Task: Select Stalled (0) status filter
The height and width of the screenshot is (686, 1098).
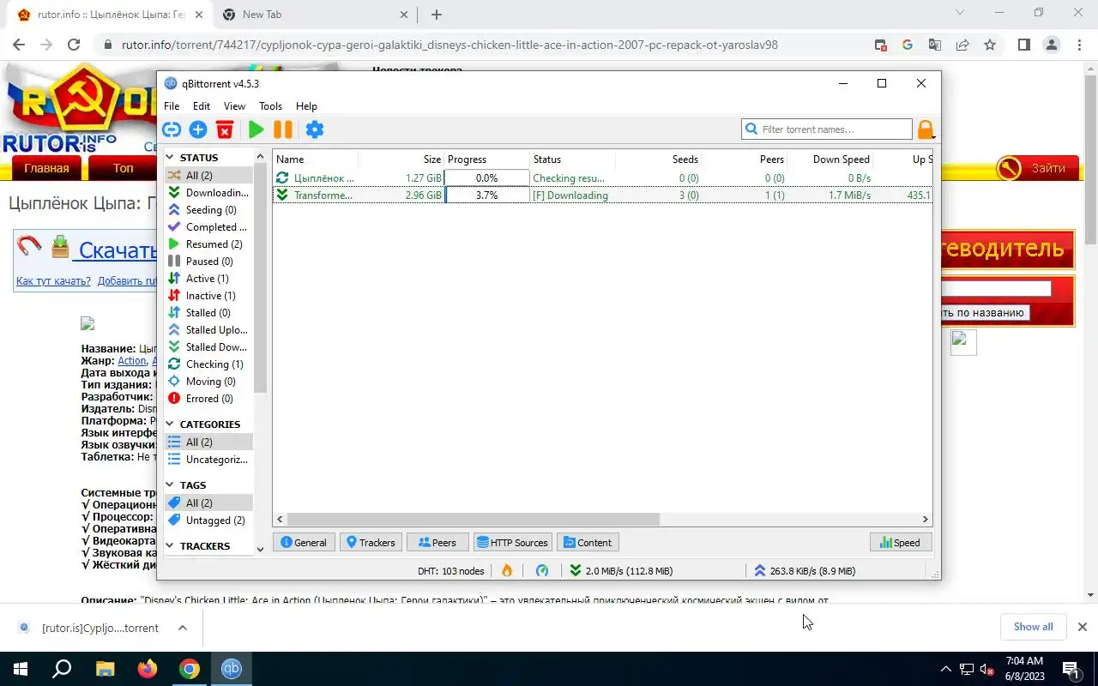Action: [x=208, y=313]
